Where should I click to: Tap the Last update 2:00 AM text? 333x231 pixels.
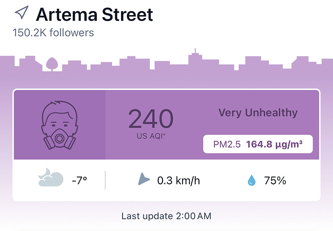167,216
